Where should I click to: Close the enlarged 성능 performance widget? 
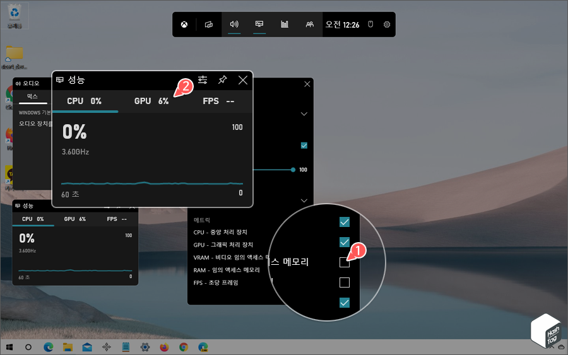243,80
